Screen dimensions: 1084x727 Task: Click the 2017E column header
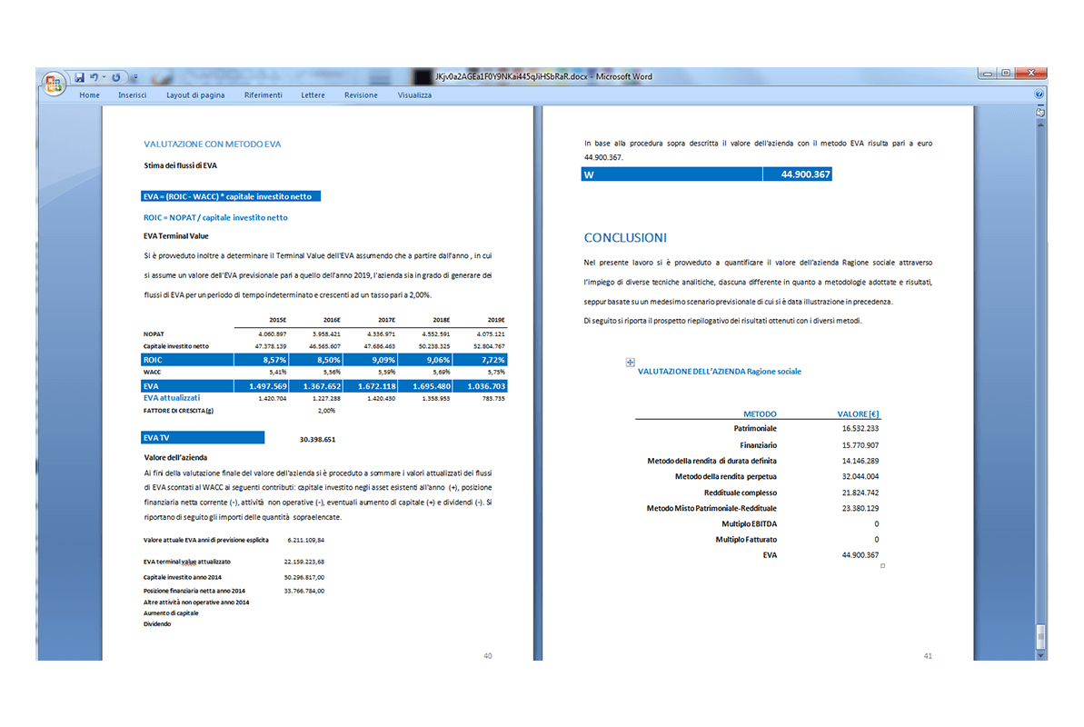(386, 320)
